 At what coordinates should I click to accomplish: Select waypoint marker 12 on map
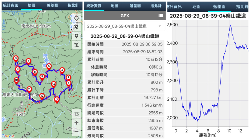coord(42,96)
